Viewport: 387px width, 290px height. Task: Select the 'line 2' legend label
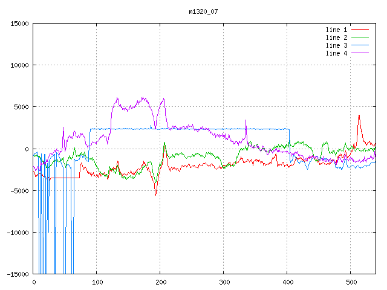pyautogui.click(x=337, y=37)
